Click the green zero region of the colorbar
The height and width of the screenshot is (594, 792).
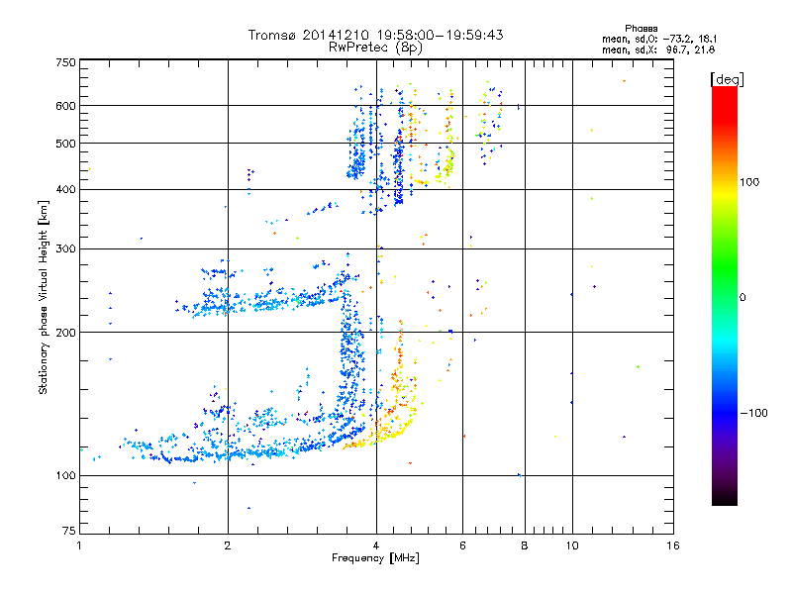click(x=725, y=297)
